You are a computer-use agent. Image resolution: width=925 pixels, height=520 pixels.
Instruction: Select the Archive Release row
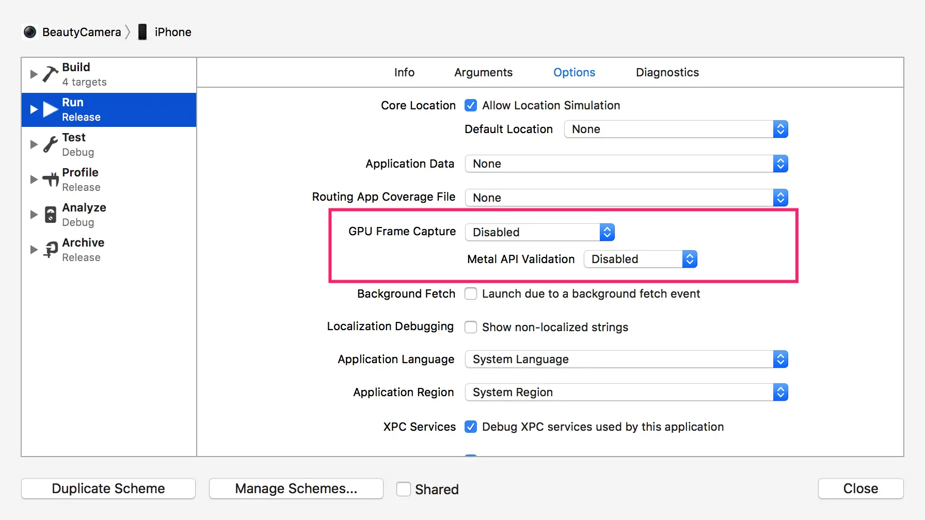109,250
